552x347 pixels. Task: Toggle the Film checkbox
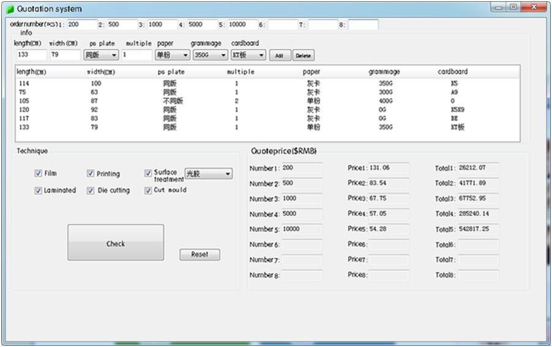click(x=38, y=173)
